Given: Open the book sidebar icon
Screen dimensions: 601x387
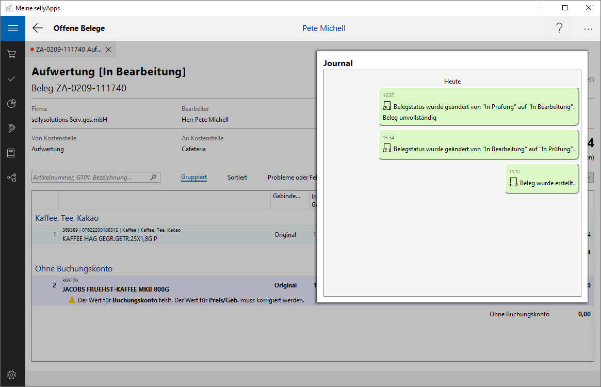Looking at the screenshot, I should pos(11,153).
